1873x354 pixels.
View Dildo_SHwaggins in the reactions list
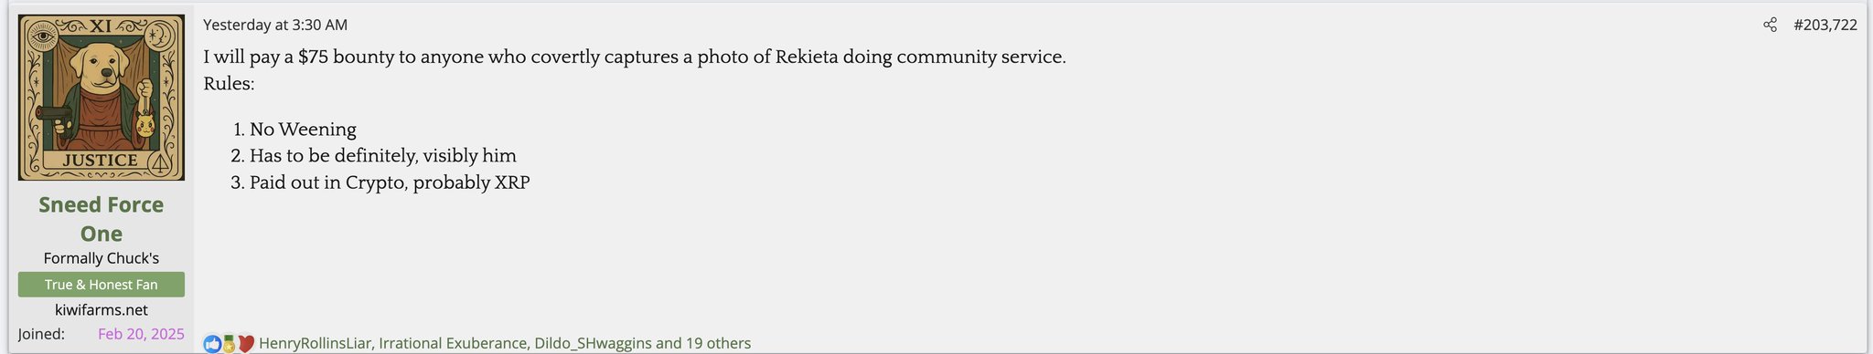tap(593, 343)
